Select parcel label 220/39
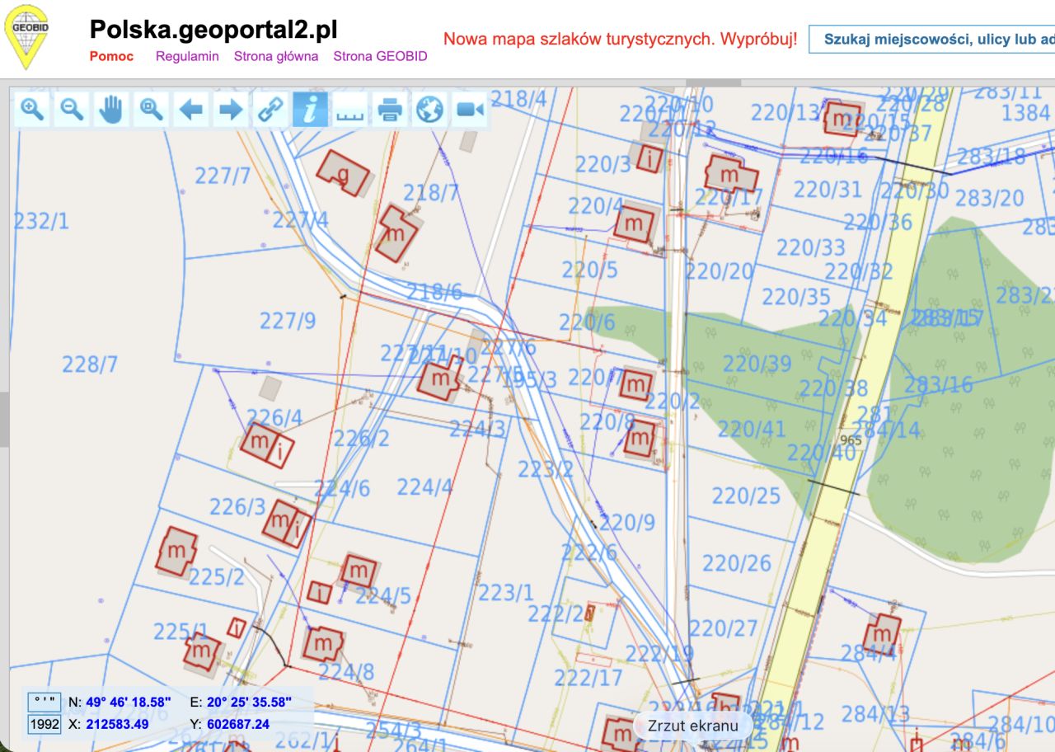 point(757,364)
